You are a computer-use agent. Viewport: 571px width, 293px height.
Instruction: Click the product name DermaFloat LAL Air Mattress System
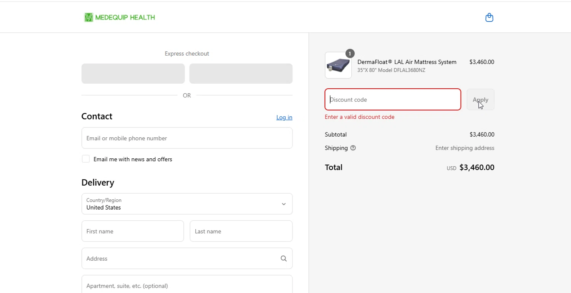407,62
